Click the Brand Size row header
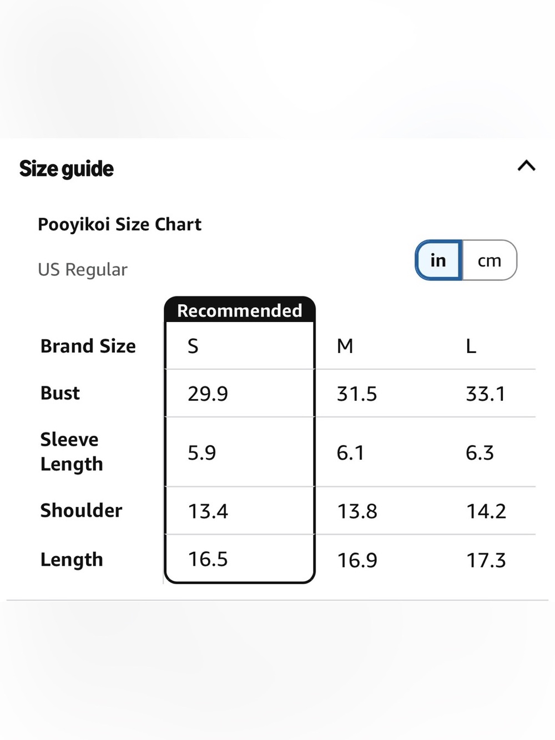The image size is (555, 740). pos(88,346)
